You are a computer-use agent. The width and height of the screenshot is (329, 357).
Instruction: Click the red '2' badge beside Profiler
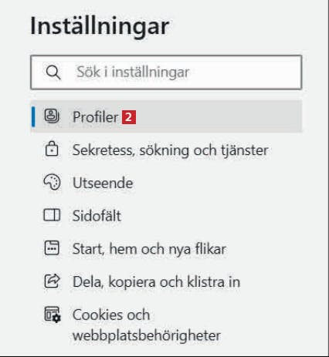pos(129,117)
